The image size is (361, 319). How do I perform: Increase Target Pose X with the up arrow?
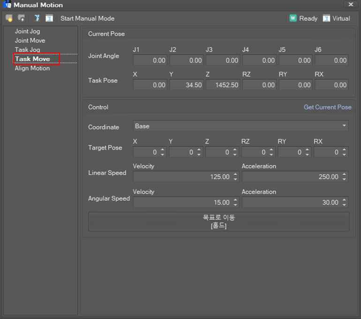tap(163, 150)
